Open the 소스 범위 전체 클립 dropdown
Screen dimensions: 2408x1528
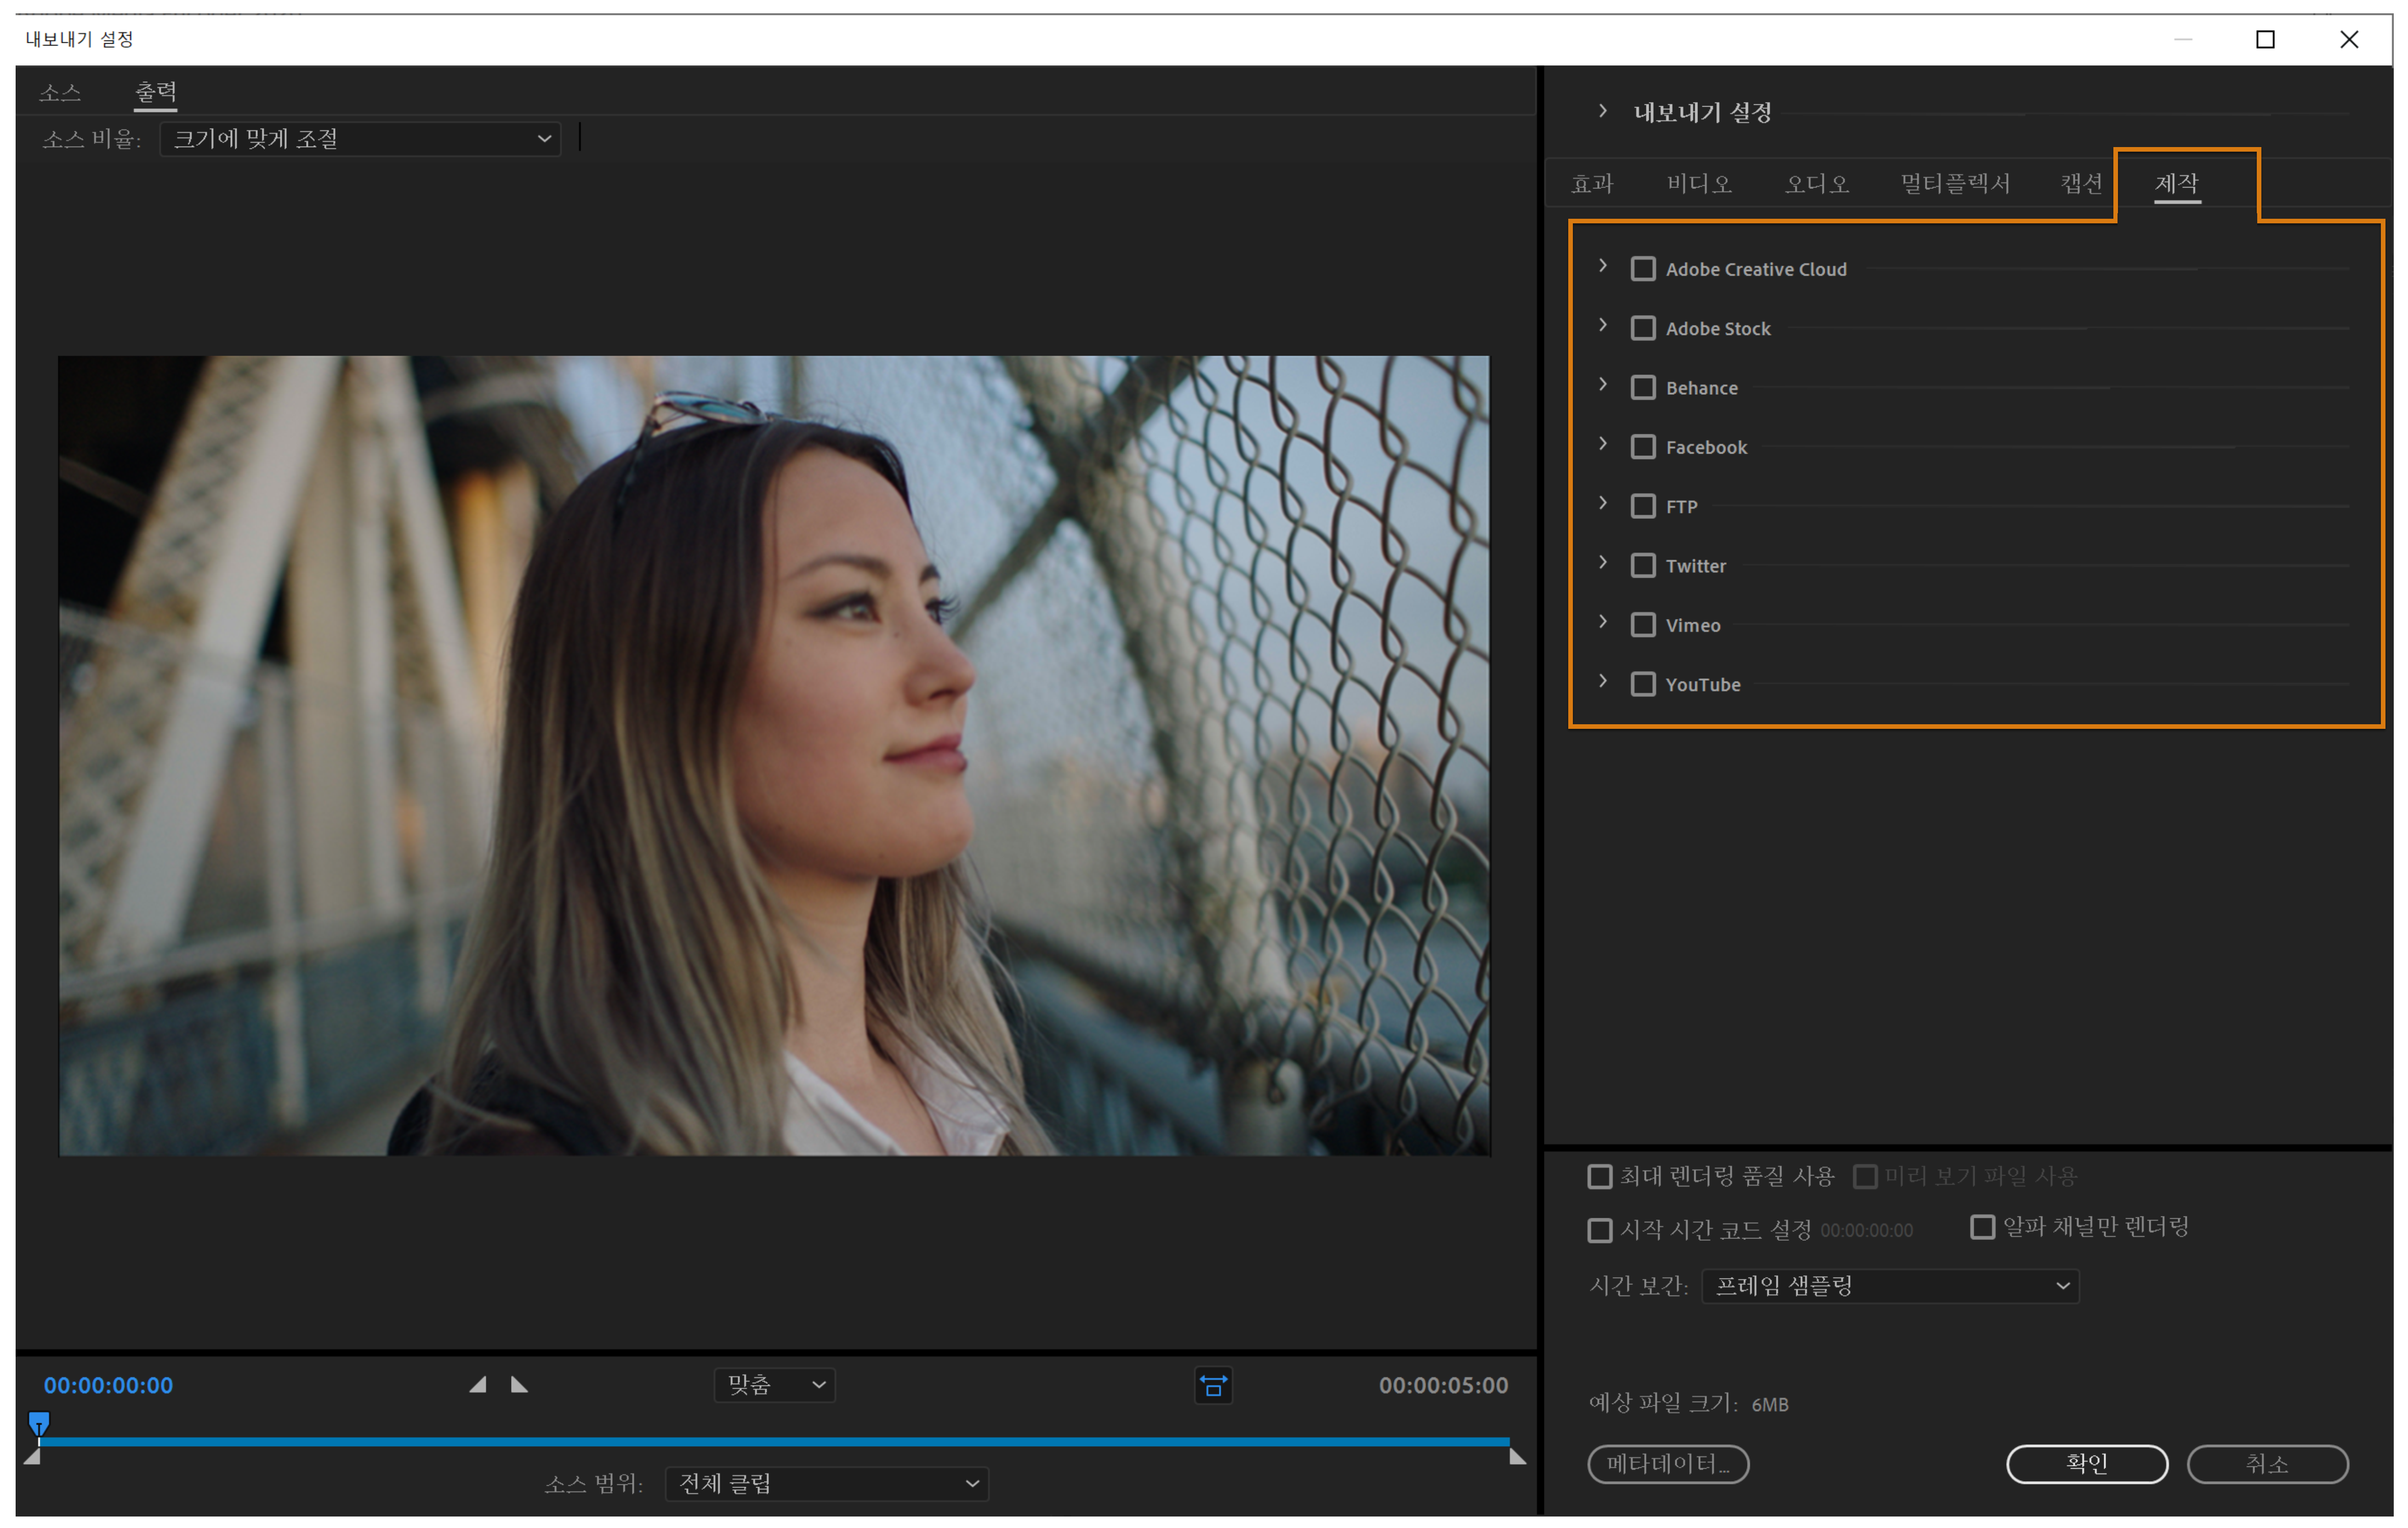point(827,1484)
